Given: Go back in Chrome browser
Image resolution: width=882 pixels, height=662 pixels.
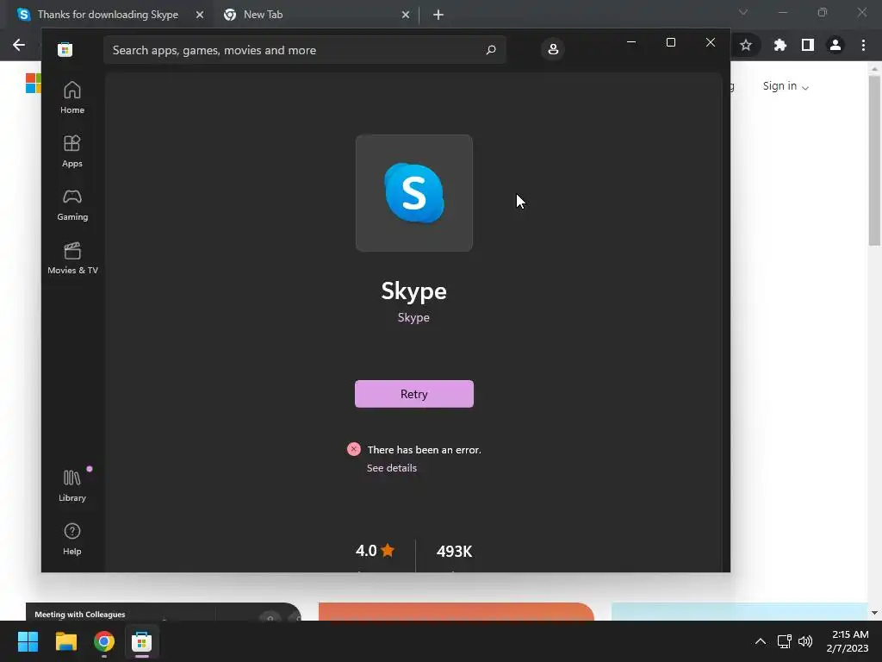Looking at the screenshot, I should pyautogui.click(x=19, y=45).
